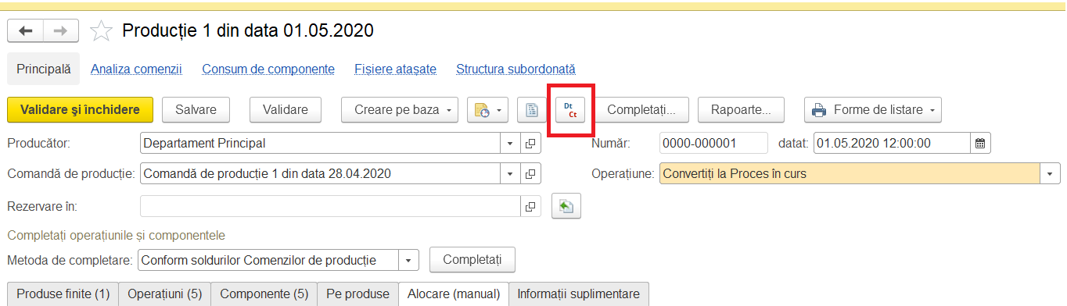Switch to the Operațiuni (5) tab

point(165,294)
